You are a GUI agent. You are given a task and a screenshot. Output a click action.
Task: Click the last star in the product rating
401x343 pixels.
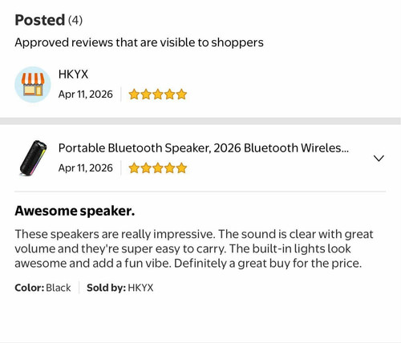pyautogui.click(x=181, y=168)
